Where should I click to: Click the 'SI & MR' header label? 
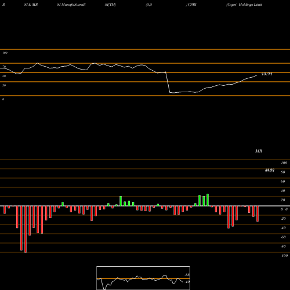pyautogui.click(x=31, y=5)
